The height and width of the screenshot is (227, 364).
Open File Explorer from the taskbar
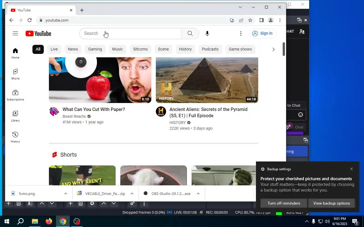35,221
